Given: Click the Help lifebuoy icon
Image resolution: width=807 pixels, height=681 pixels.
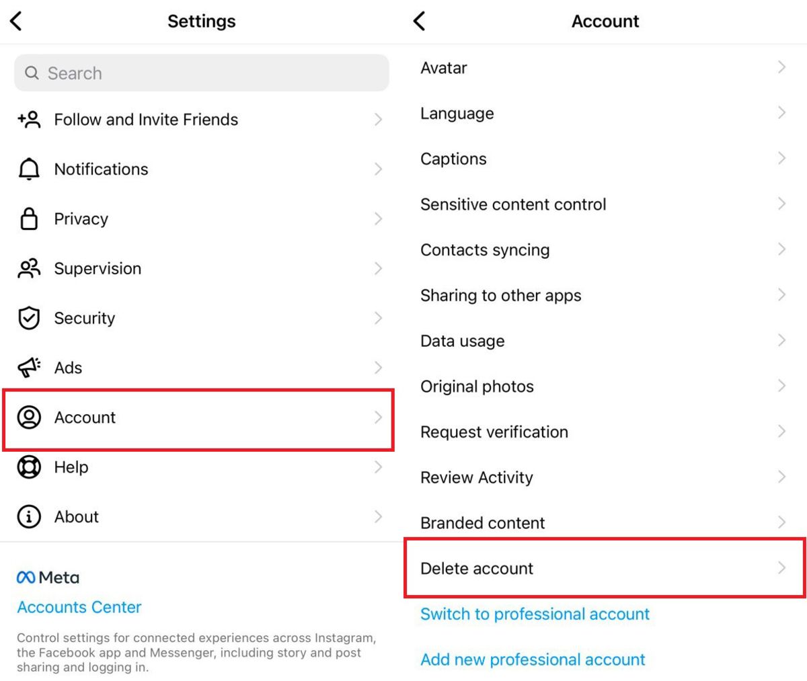Looking at the screenshot, I should click(29, 467).
